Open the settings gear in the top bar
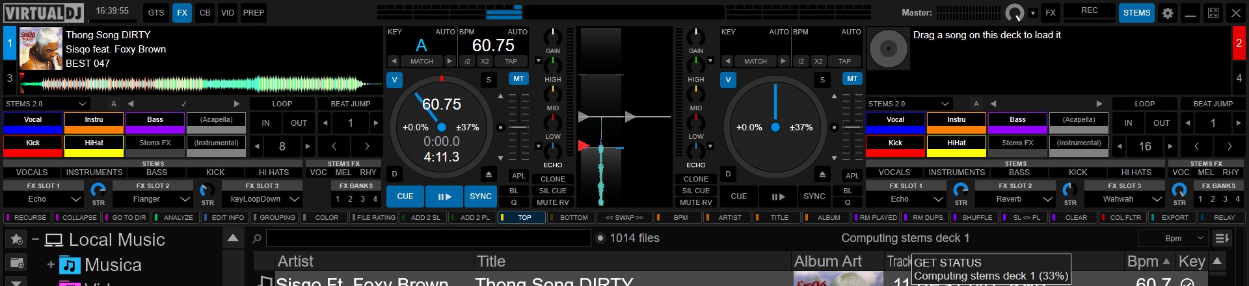1249x286 pixels. [1168, 12]
